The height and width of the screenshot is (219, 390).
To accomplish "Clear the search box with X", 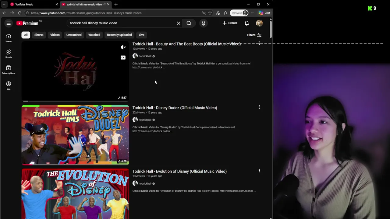I will point(179,23).
